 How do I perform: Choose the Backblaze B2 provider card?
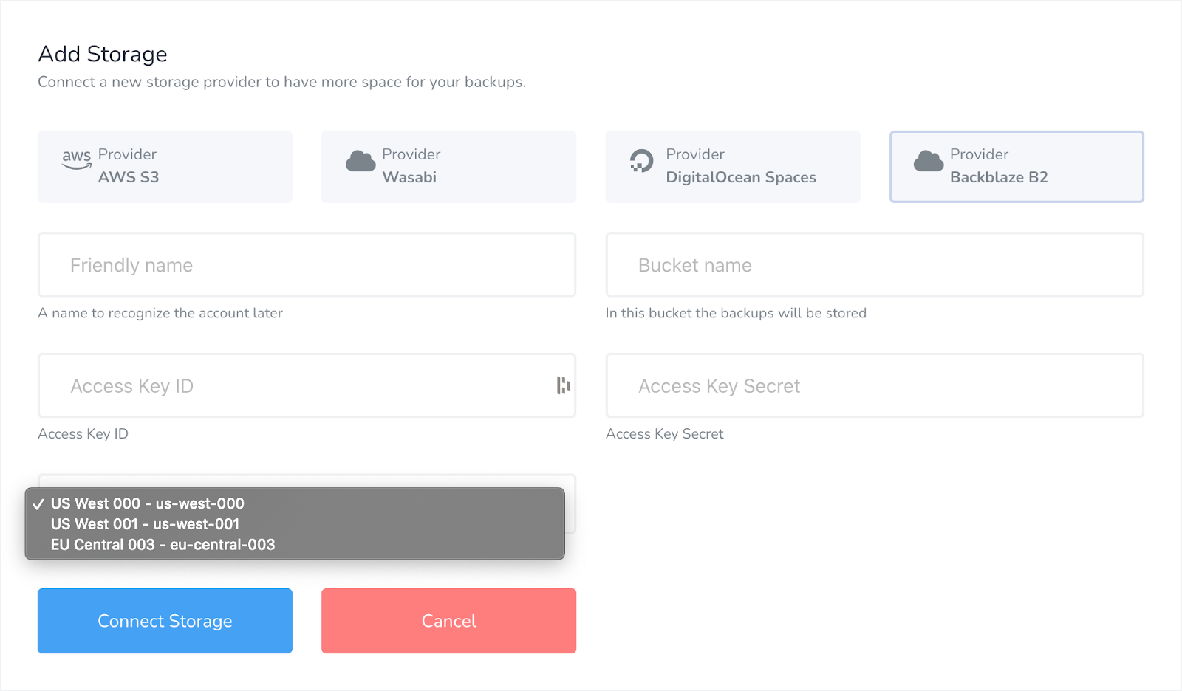[x=1017, y=167]
